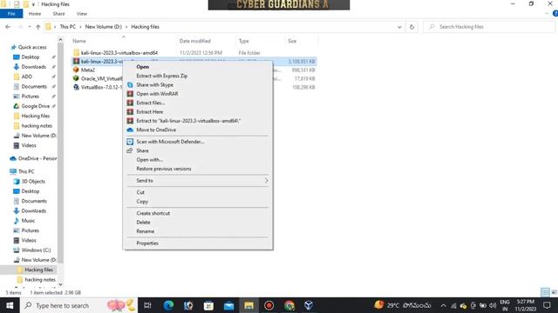Screen dimensions: 558x313
Task: Open Task View on the taskbar
Action: tap(147, 305)
